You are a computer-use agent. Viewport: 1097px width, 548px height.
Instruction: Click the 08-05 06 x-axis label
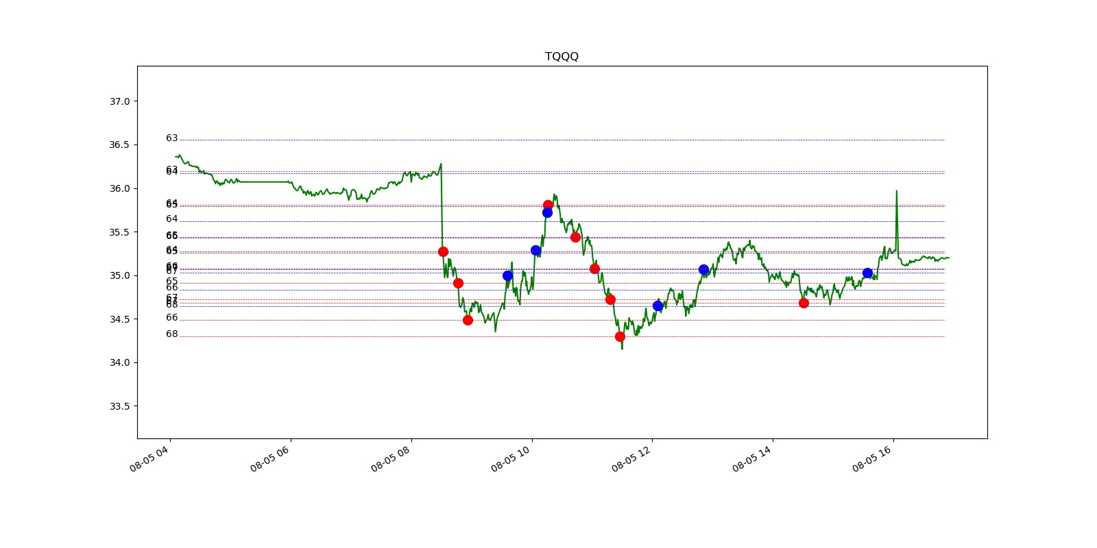tap(270, 458)
